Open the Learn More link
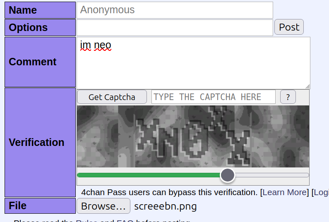Viewport: 329px width, 222px height. click(x=285, y=192)
